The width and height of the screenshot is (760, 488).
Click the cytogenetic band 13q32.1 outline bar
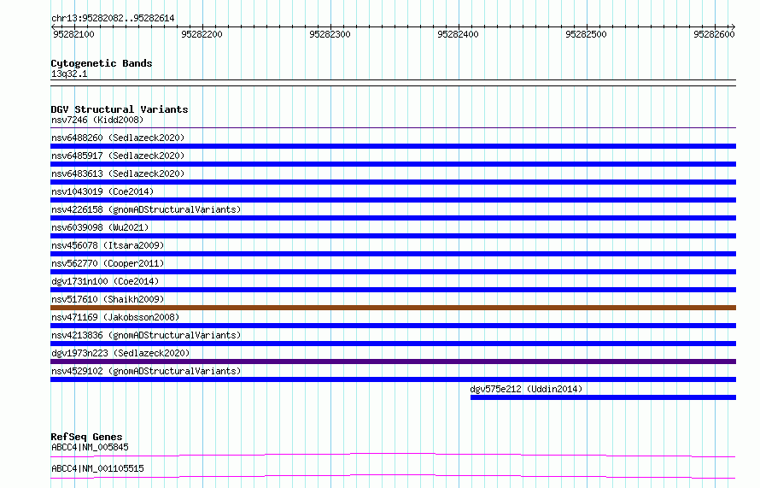click(393, 83)
